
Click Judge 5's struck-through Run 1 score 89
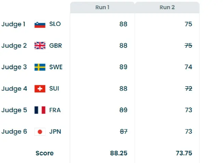123,110
